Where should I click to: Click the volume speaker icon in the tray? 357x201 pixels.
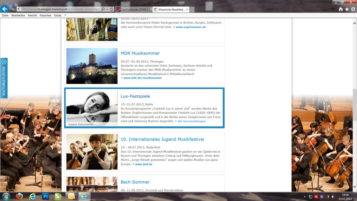click(x=333, y=197)
